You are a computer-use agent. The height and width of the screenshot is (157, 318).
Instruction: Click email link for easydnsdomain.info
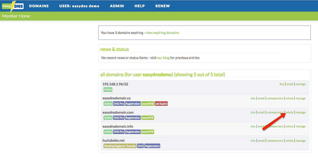pyautogui.click(x=261, y=126)
